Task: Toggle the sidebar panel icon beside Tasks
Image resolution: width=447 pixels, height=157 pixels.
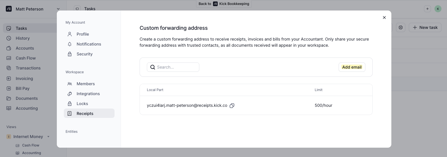Action: (77, 9)
